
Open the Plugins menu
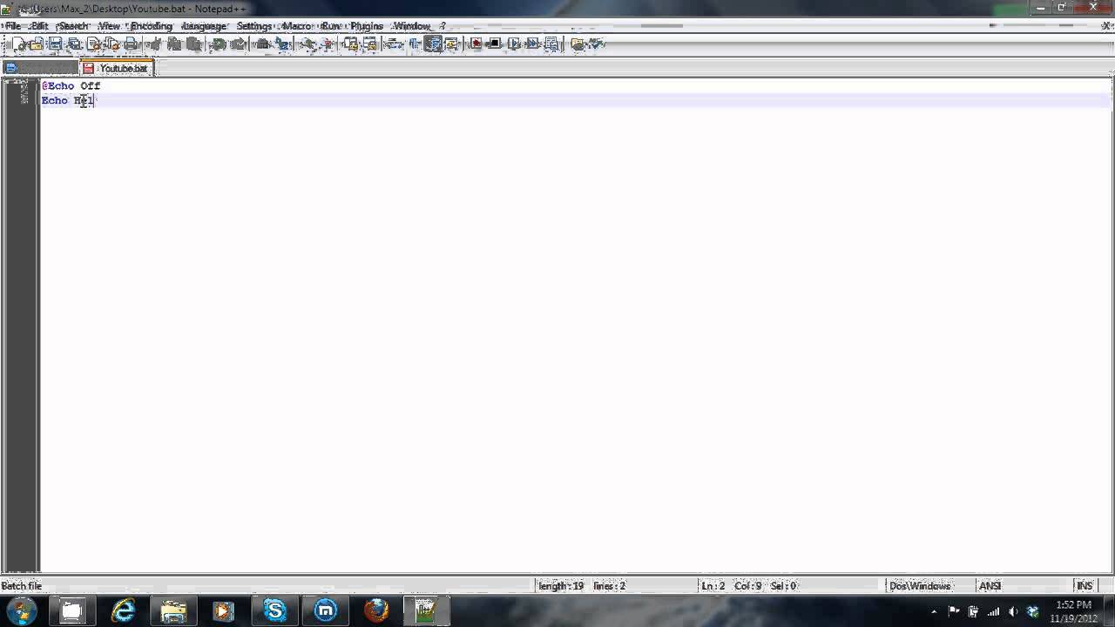coord(367,26)
